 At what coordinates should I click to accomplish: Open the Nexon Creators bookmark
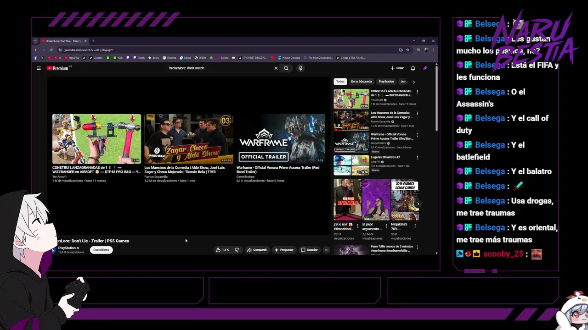[x=289, y=58]
